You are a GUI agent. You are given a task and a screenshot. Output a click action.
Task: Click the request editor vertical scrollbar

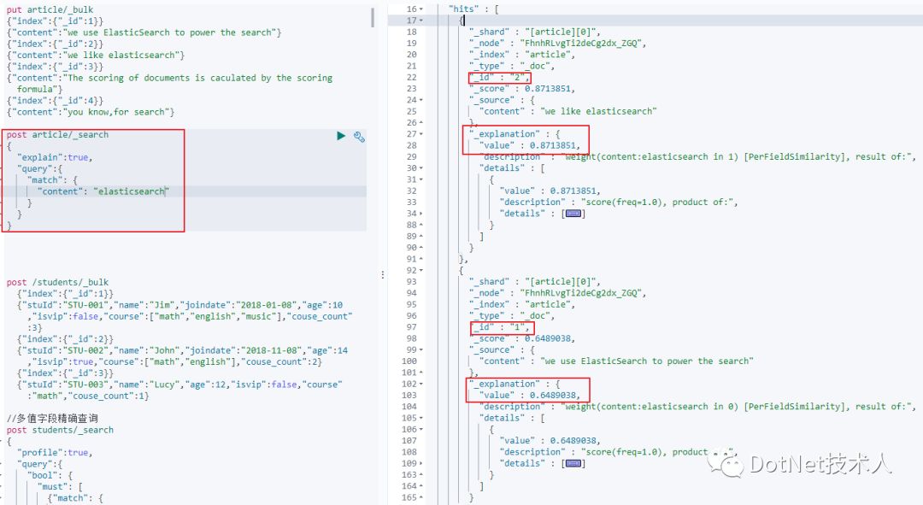[x=373, y=18]
